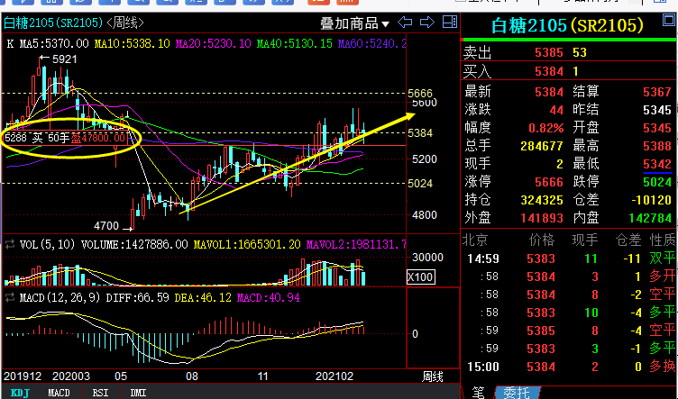Click the 买入 price 5384
Screen dimensions: 678x399
point(549,71)
